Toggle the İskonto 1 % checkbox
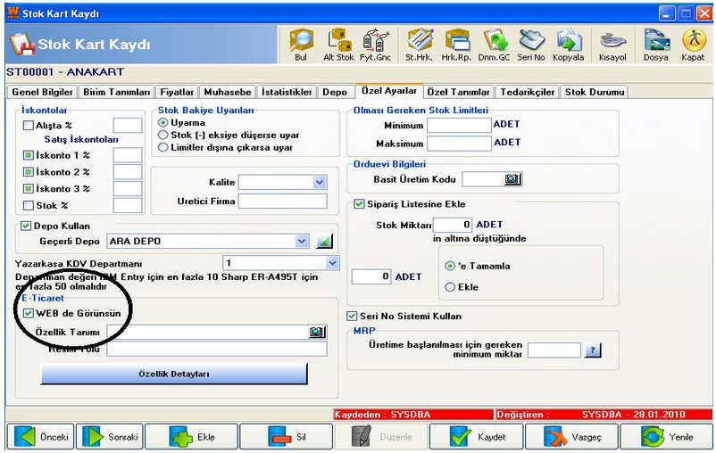716x453 pixels. (29, 155)
